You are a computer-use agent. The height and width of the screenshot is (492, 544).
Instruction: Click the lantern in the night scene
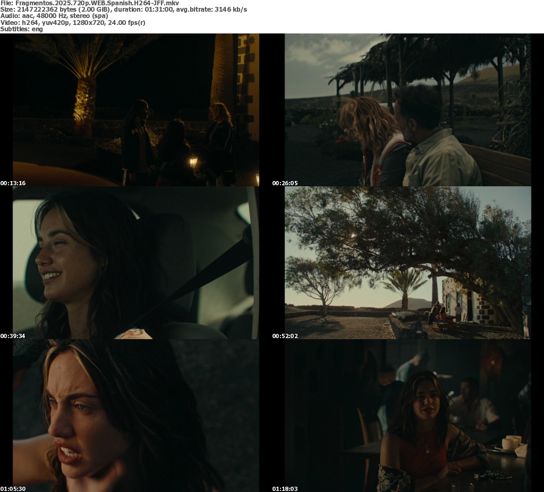(193, 162)
